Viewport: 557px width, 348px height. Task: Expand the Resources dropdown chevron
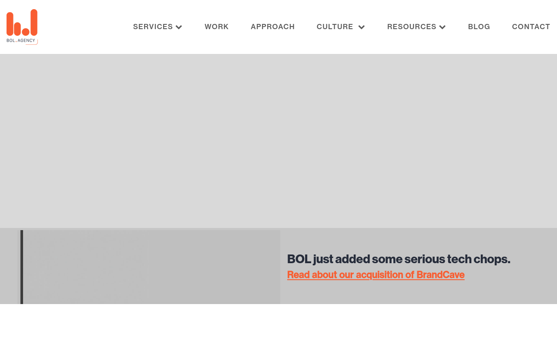(x=443, y=27)
